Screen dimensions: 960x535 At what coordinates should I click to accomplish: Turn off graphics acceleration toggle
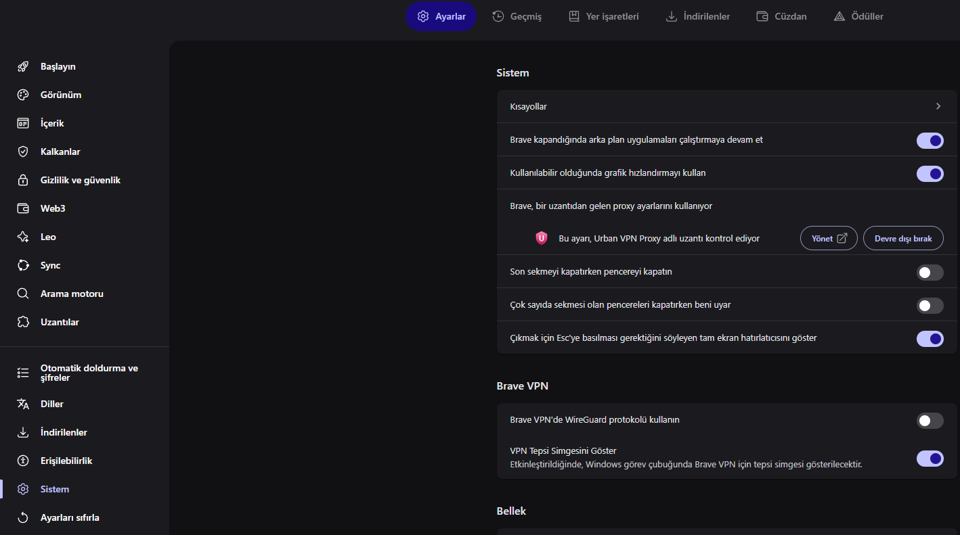930,173
